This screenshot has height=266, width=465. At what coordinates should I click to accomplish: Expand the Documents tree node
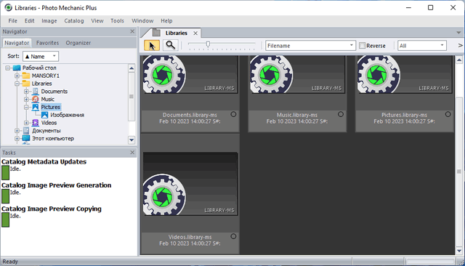coord(26,92)
